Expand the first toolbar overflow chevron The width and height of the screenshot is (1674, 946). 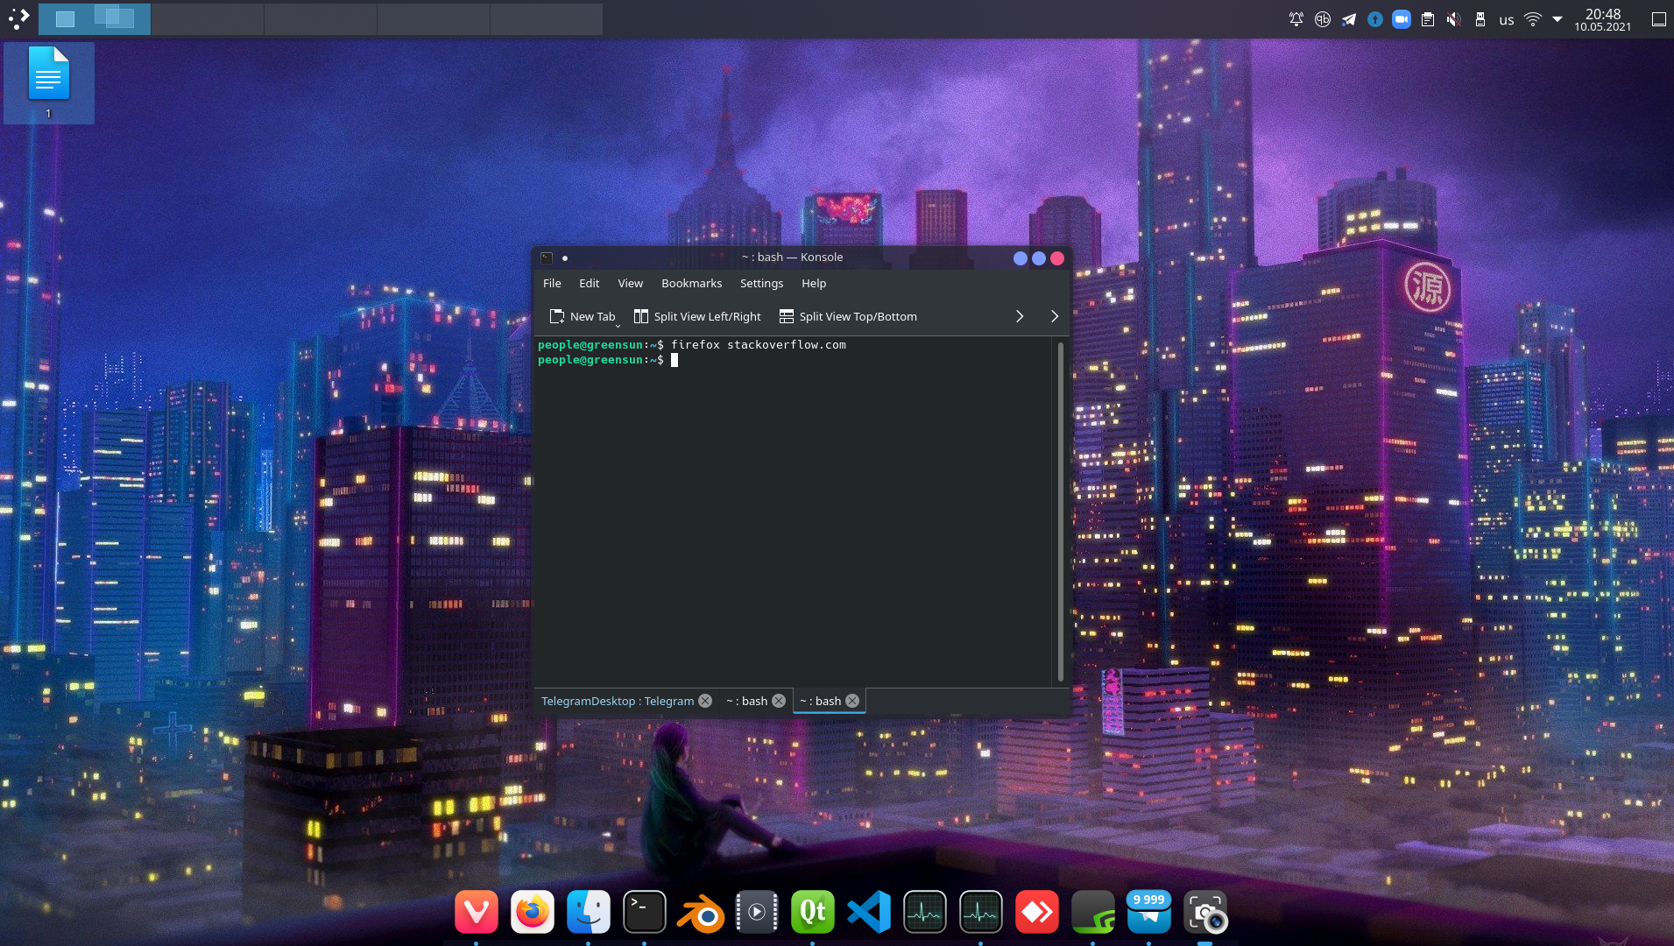click(1020, 316)
